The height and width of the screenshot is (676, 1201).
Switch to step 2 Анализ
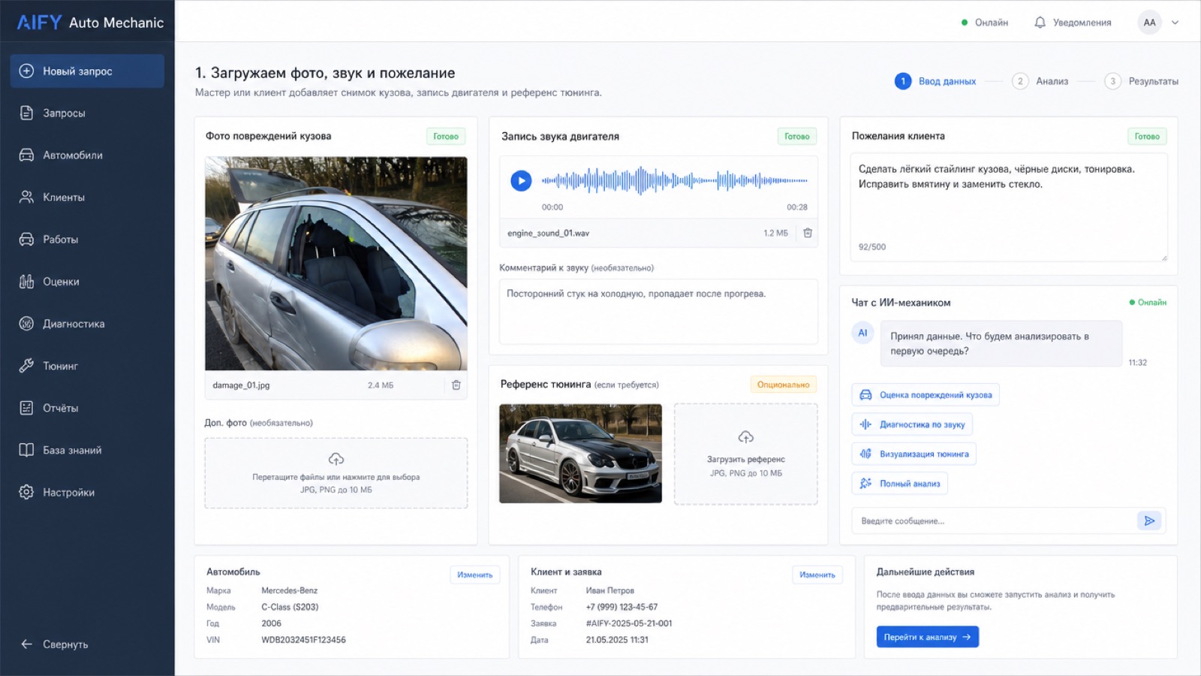click(1040, 81)
